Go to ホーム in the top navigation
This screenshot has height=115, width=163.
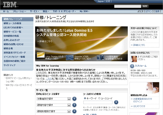tap(6, 11)
